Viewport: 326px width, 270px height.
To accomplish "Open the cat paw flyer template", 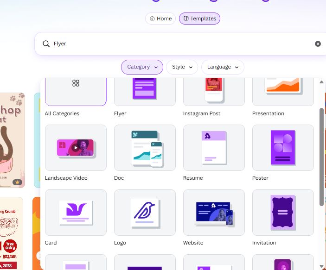I will coord(12,140).
